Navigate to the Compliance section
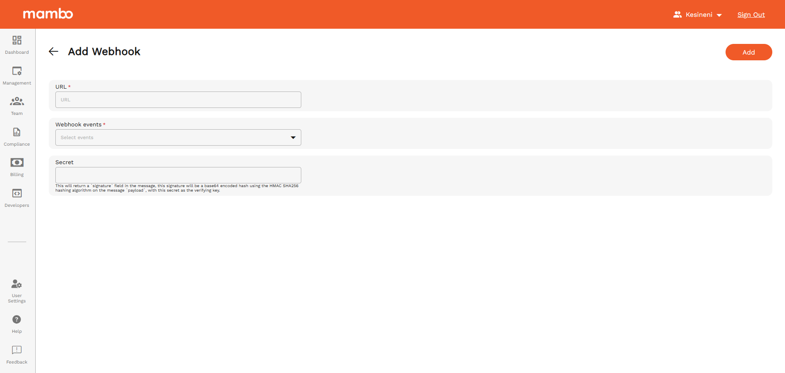This screenshot has width=785, height=373. point(16,136)
